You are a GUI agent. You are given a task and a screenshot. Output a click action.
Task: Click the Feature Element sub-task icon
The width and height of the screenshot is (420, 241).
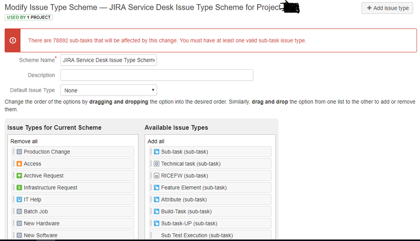157,188
